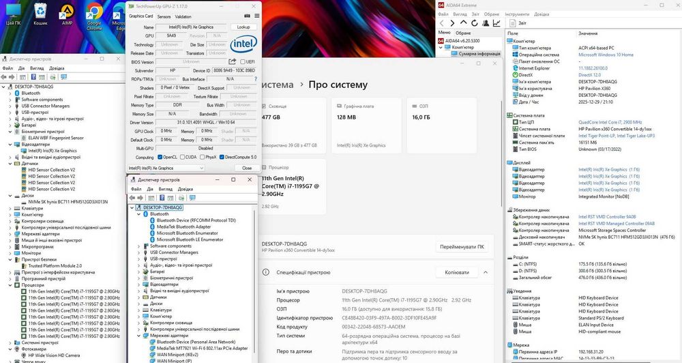Click scan hardware icon in front Device Manager toolbar
This screenshot has width=682, height=363.
pyautogui.click(x=181, y=198)
